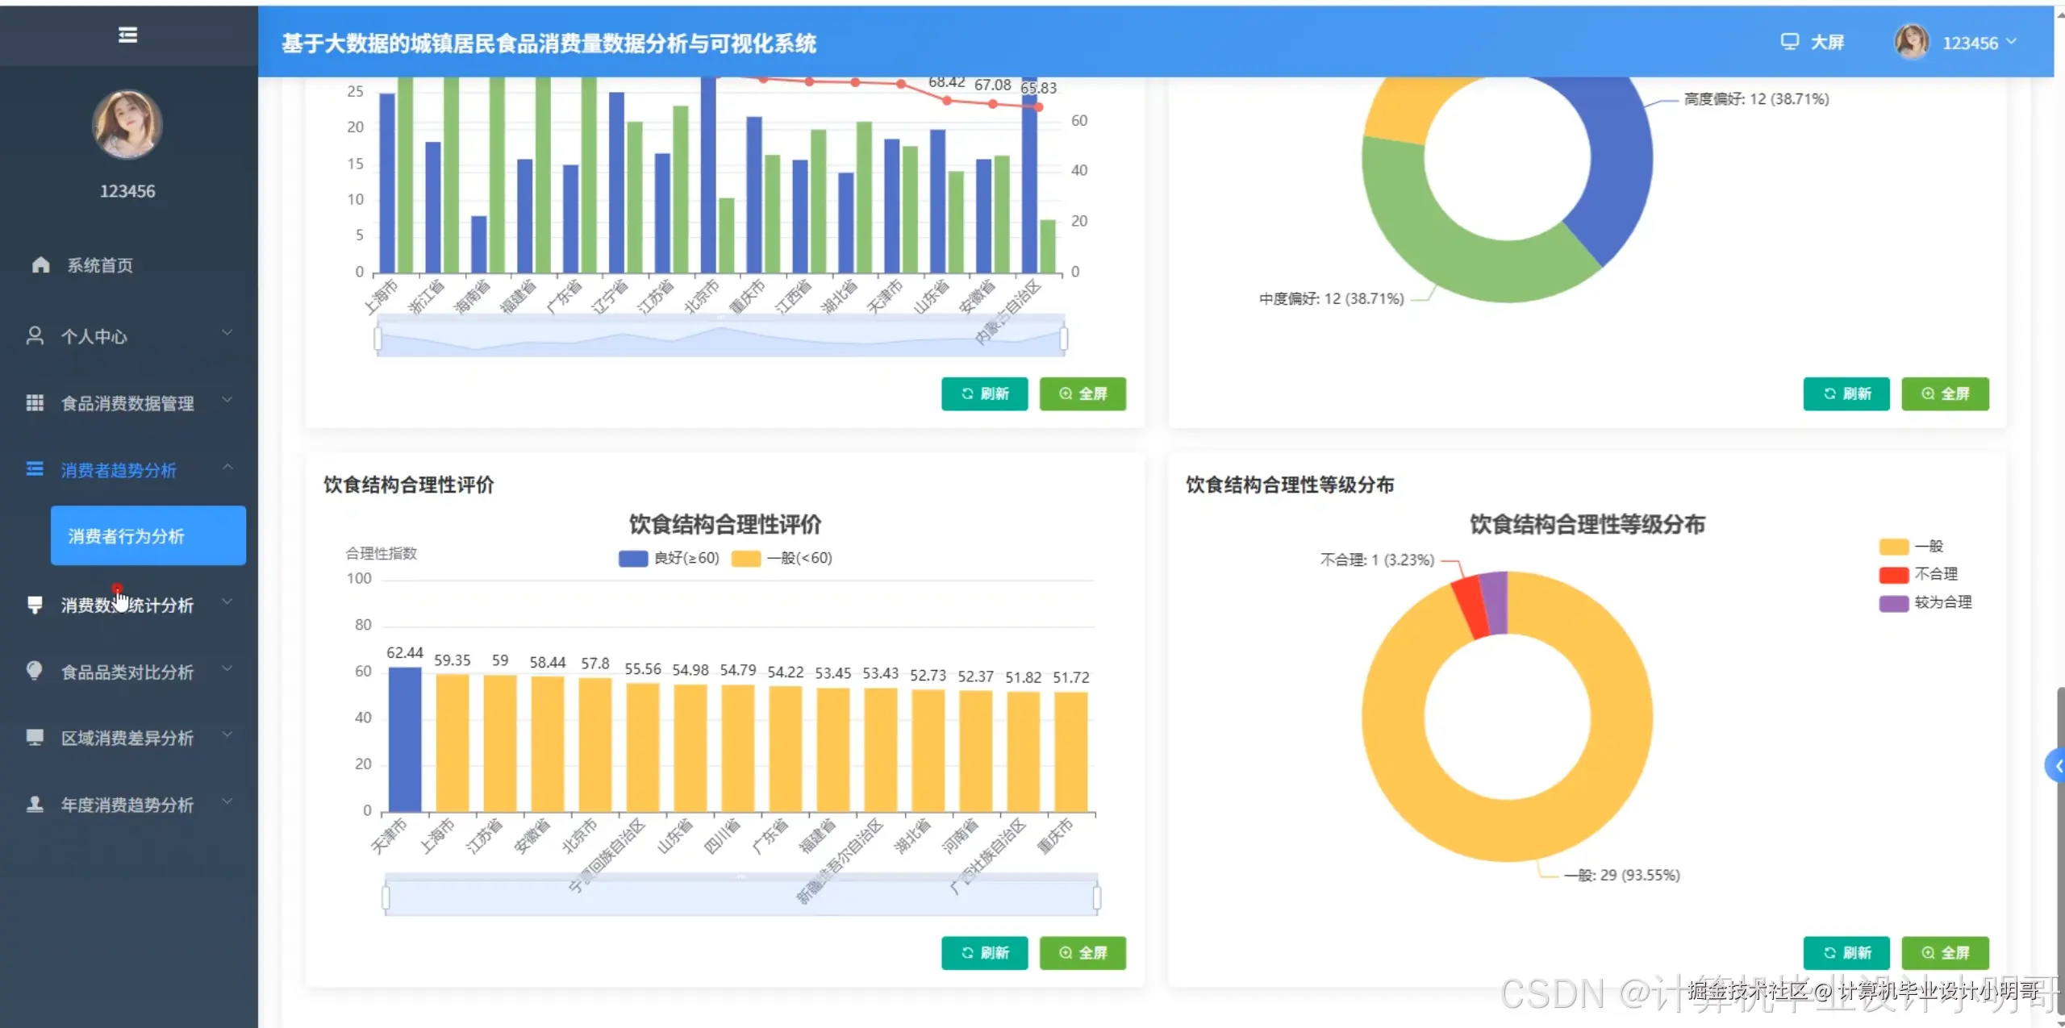Click the person icon beside 个人中心
The height and width of the screenshot is (1028, 2065).
point(35,335)
